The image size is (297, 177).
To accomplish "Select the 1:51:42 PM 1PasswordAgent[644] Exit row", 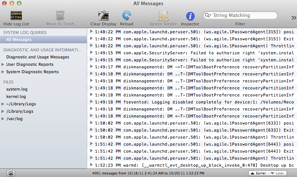I will click(192, 151).
